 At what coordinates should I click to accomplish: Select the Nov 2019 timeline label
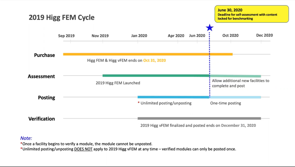100,36
